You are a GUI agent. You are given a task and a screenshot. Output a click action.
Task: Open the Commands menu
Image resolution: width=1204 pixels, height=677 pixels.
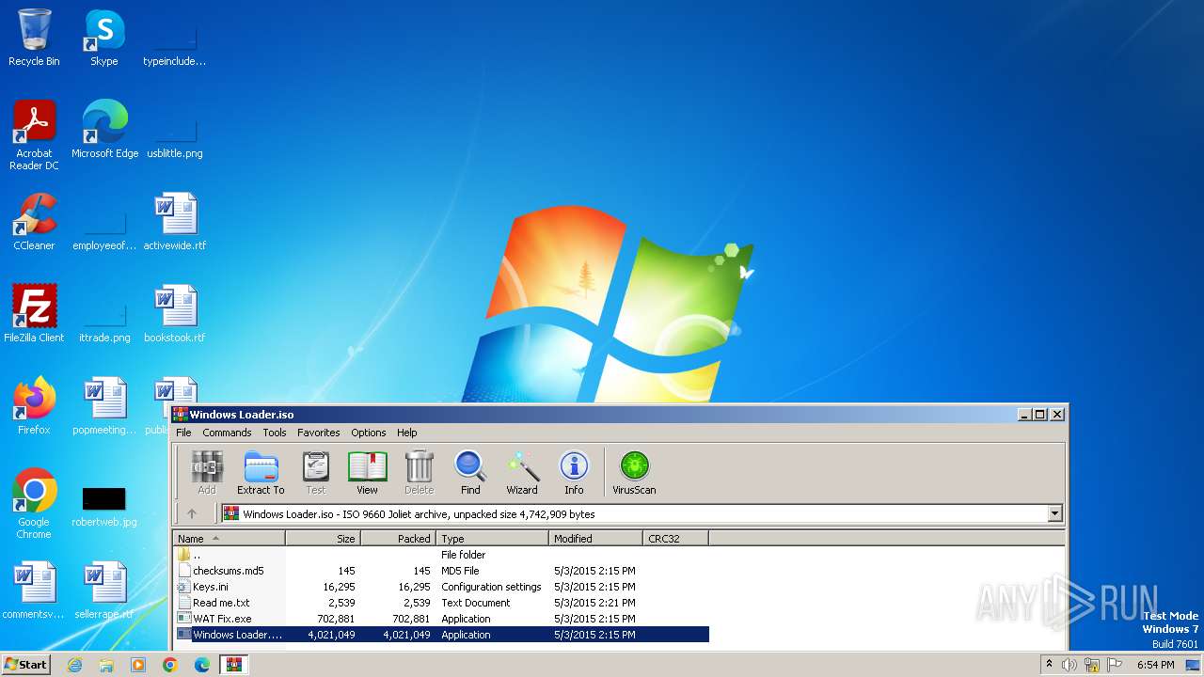click(x=227, y=433)
